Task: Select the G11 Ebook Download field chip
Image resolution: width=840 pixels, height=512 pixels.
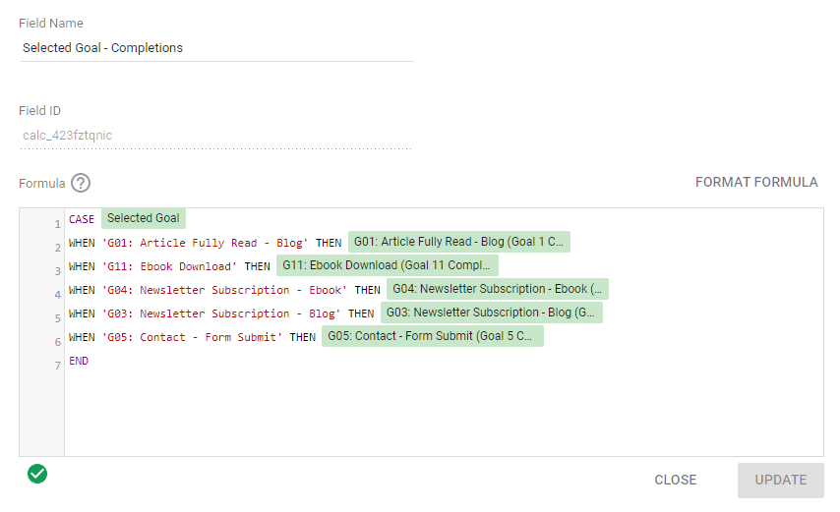Action: pyautogui.click(x=388, y=265)
